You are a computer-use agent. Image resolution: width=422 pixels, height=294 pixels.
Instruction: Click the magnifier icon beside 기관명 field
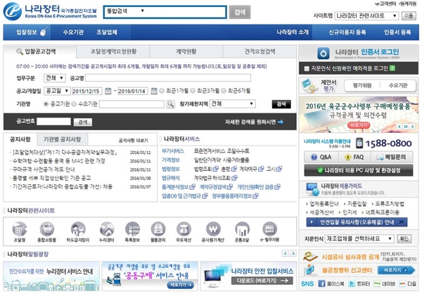tap(171, 103)
